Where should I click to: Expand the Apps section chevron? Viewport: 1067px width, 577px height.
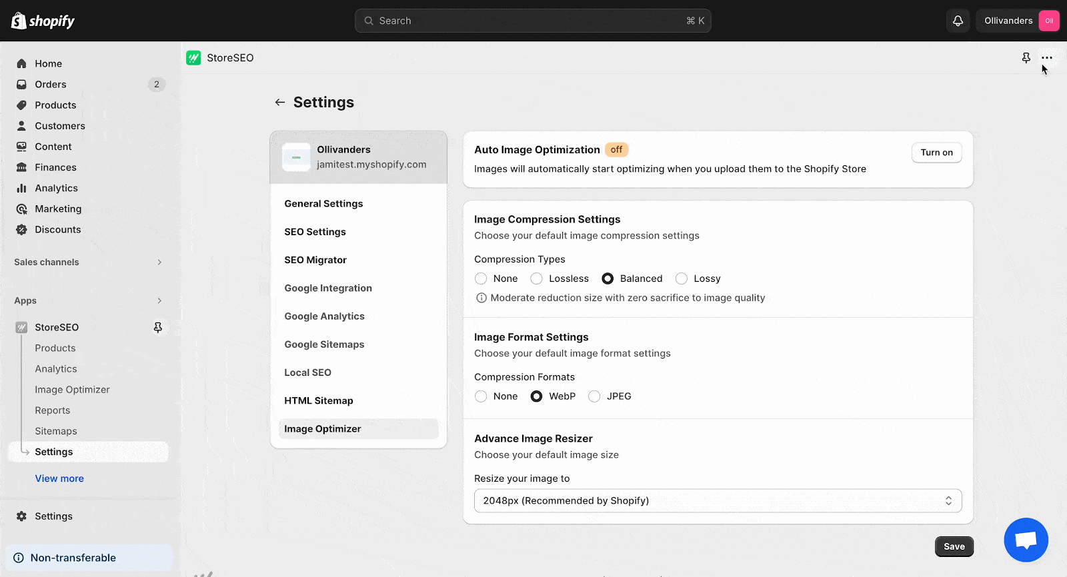[x=159, y=301]
